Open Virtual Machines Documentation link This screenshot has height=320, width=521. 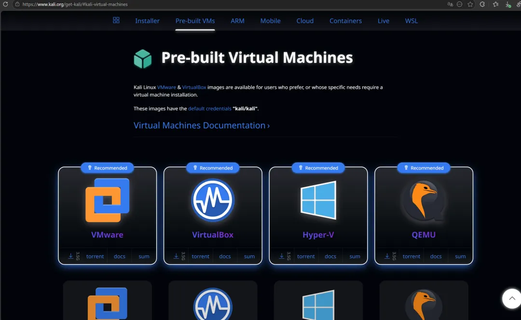click(201, 125)
